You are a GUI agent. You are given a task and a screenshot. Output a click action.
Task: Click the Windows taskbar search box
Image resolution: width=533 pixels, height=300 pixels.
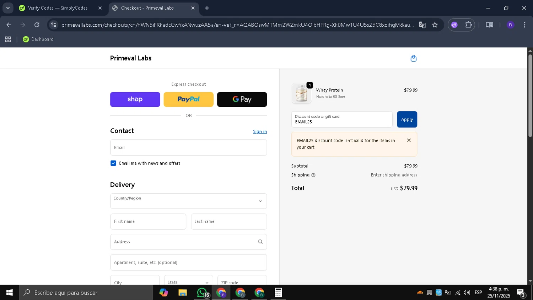coord(86,293)
